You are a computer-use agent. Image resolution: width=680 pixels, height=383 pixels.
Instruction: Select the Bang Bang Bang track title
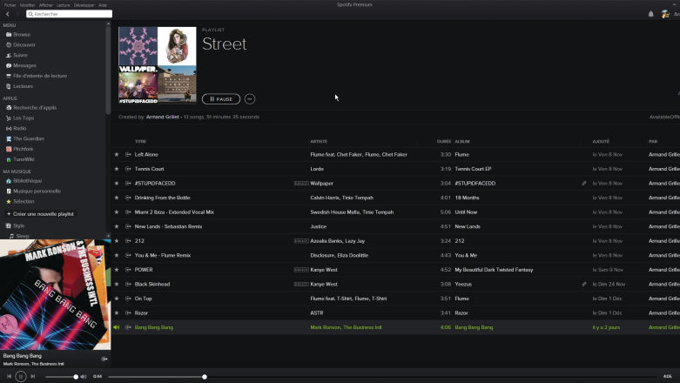153,327
